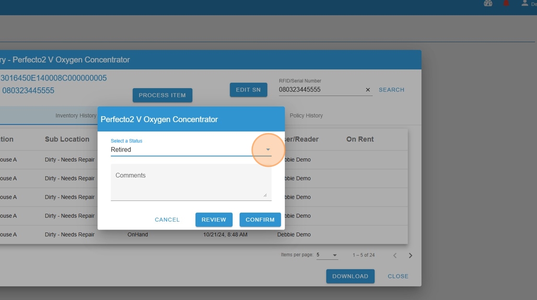The height and width of the screenshot is (300, 537).
Task: Open the user account icon
Action: (525, 3)
